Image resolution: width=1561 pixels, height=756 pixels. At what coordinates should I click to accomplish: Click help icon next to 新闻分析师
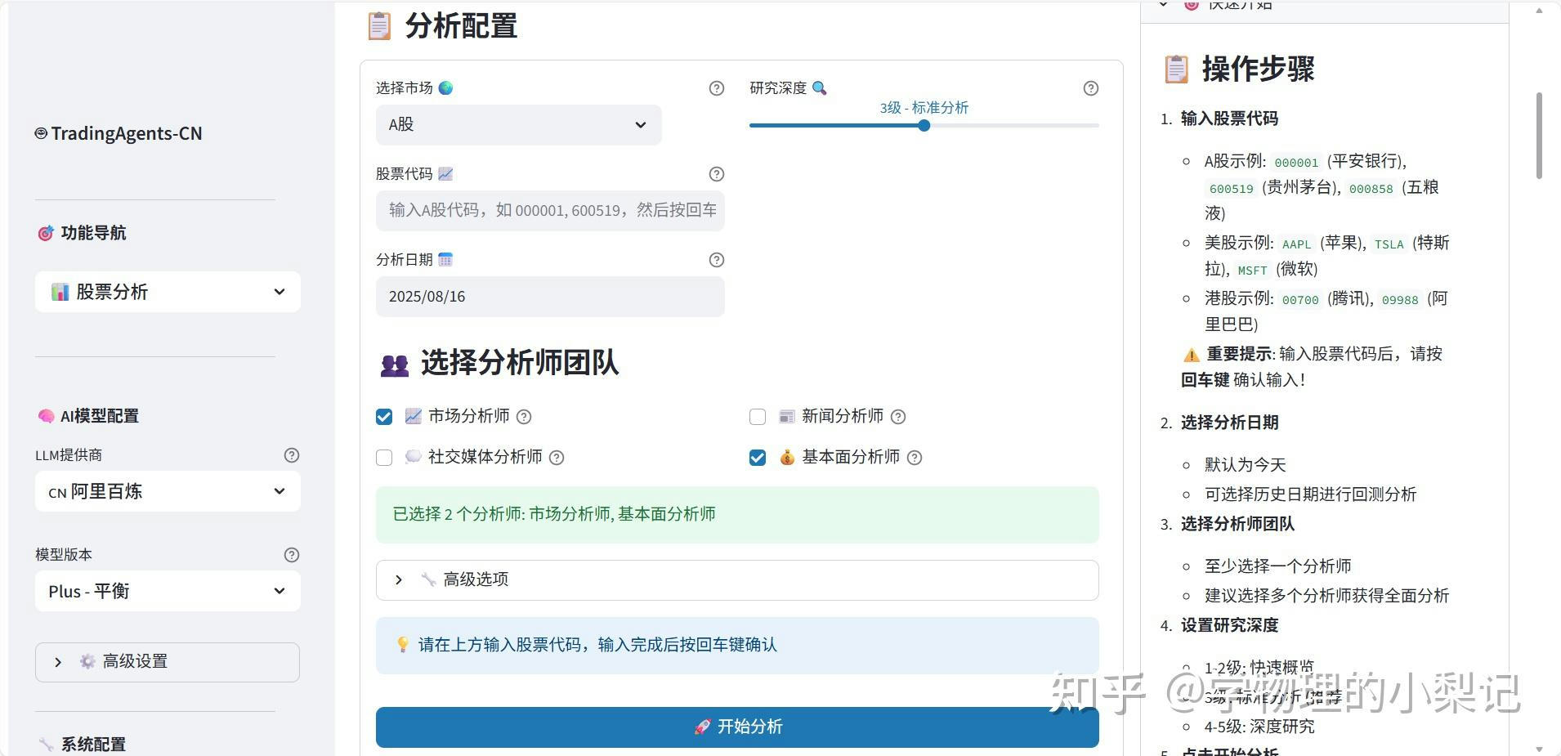coord(897,417)
